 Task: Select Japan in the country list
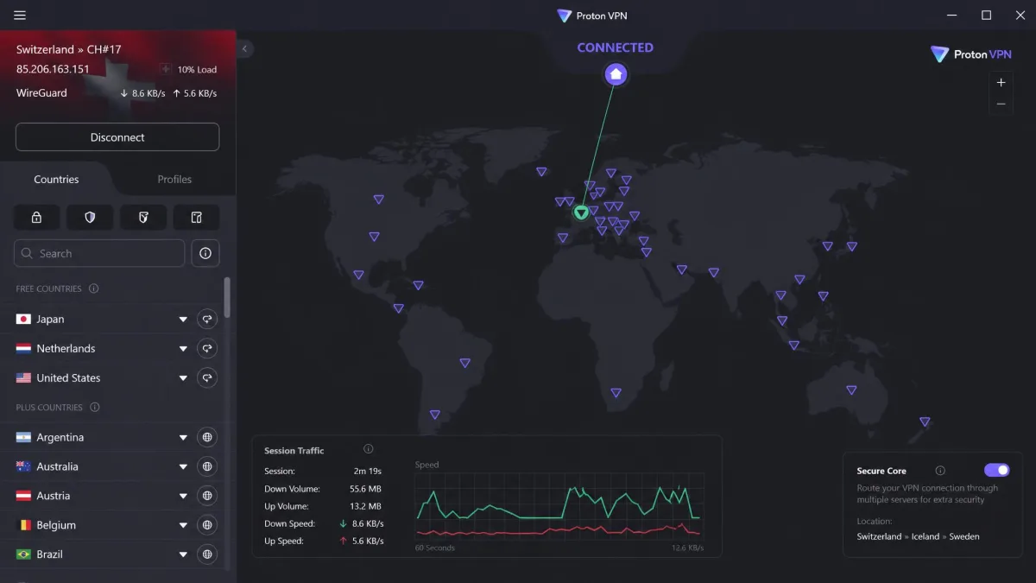coord(50,320)
